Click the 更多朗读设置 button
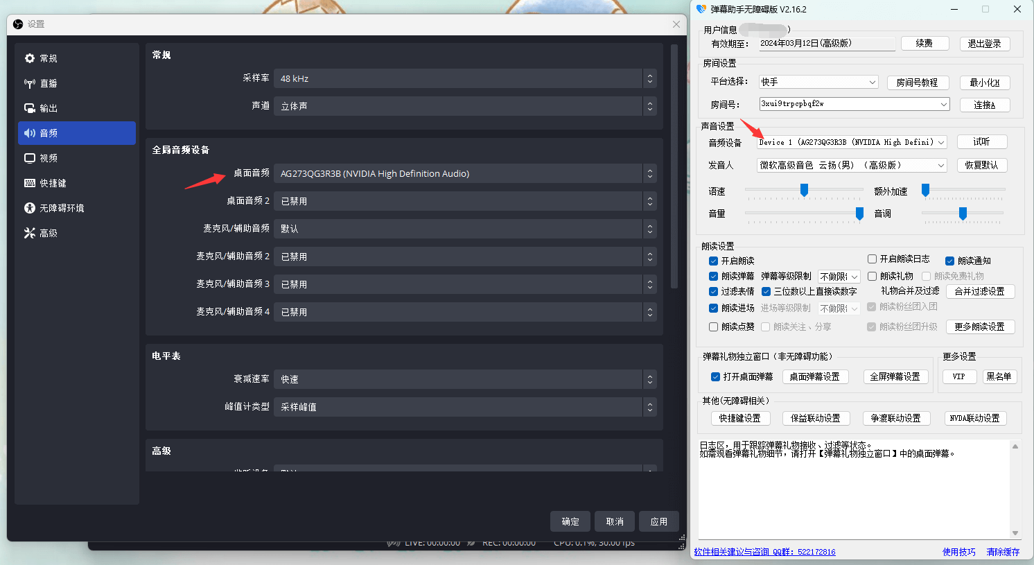Screen dimensions: 1034x565 [x=980, y=327]
